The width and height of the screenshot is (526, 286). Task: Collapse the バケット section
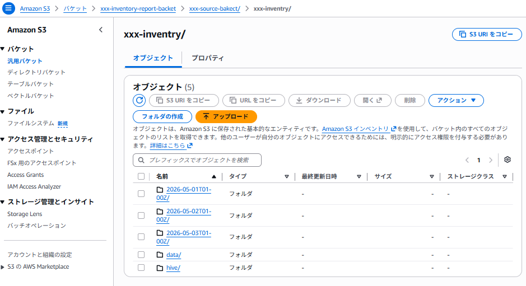pyautogui.click(x=3, y=49)
